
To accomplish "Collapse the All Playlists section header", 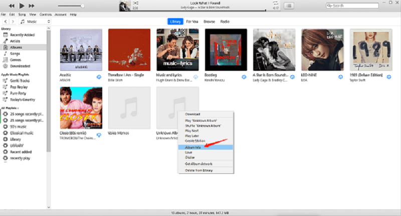I will pos(10,108).
